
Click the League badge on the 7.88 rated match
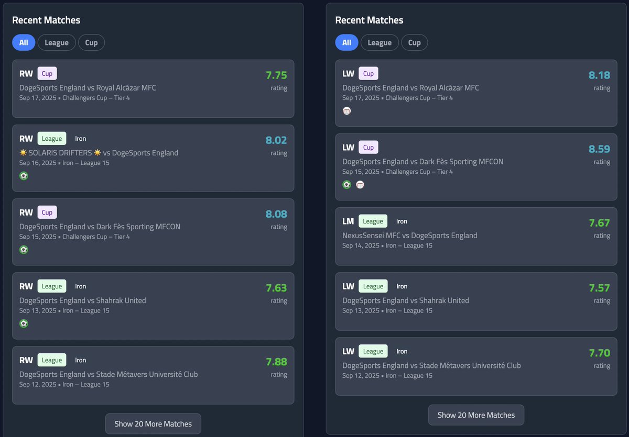[52, 360]
